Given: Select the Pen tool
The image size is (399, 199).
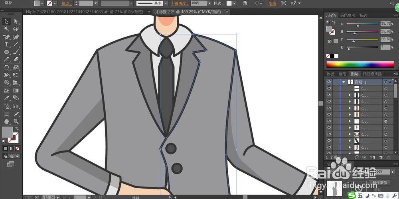Looking at the screenshot, I should (x=6, y=37).
